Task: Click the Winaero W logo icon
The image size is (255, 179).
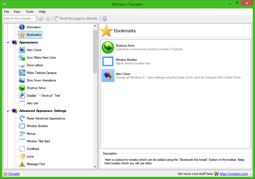Action: tap(216, 174)
